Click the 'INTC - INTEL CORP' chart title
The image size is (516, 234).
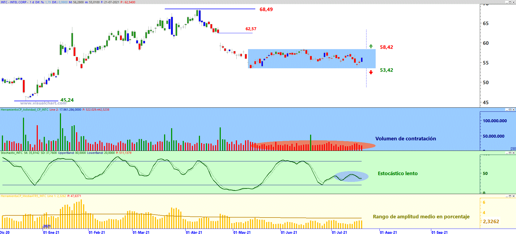coord(14,2)
